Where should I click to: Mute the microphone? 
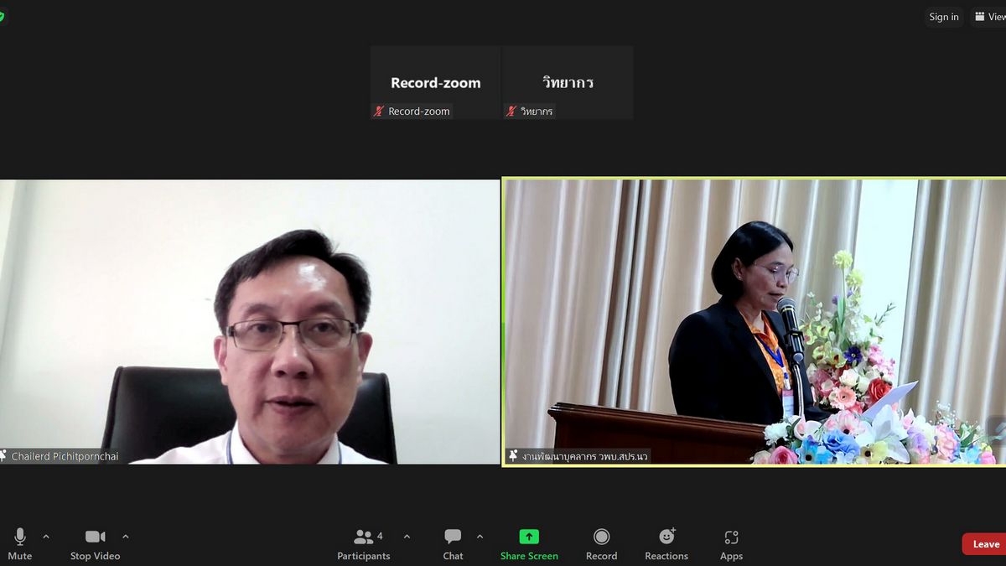click(19, 543)
